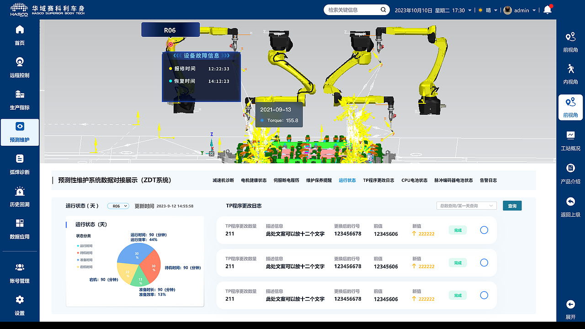Image resolution: width=585 pixels, height=329 pixels.
Task: Toggle 宕机时间 in the pie legend
Action: click(85, 267)
